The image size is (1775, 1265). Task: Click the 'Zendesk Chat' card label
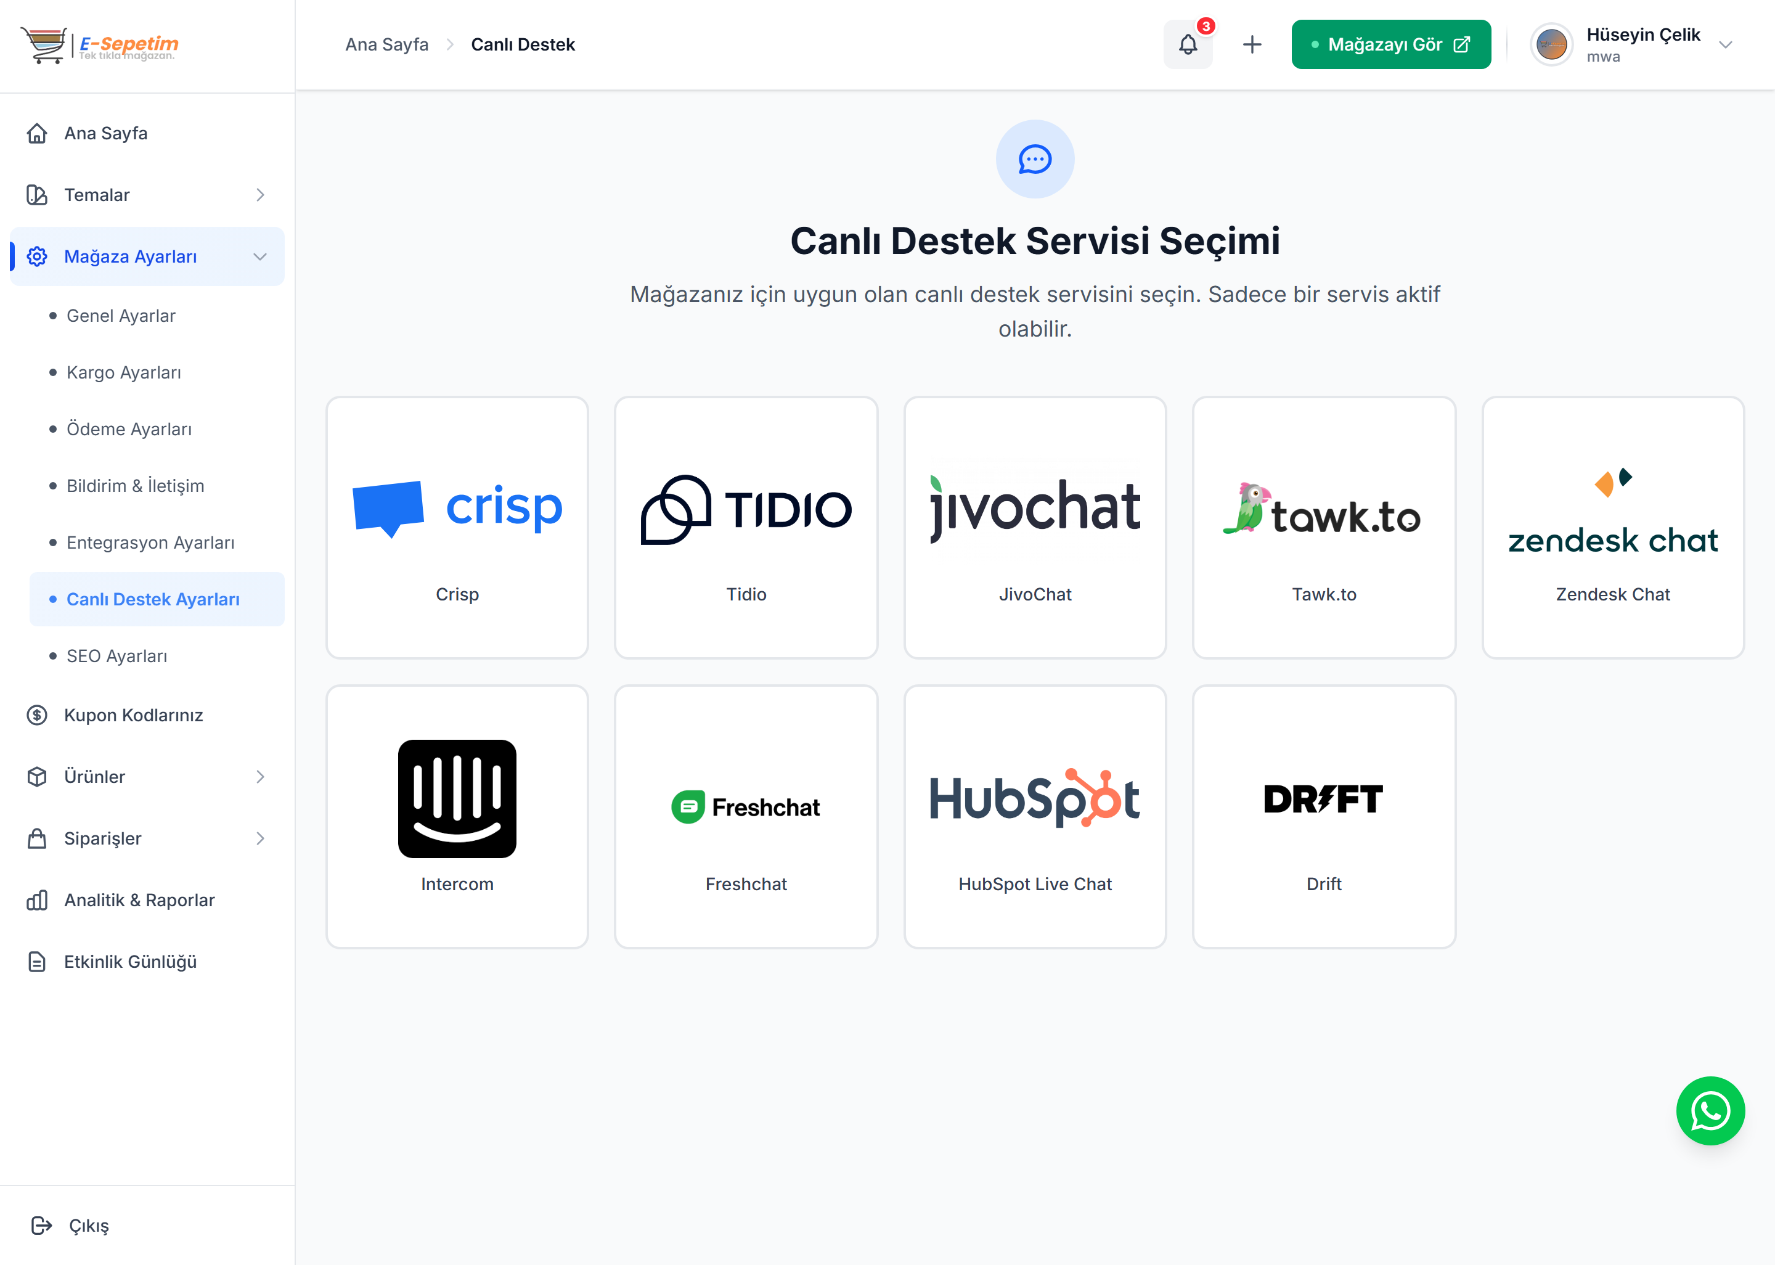click(1612, 594)
